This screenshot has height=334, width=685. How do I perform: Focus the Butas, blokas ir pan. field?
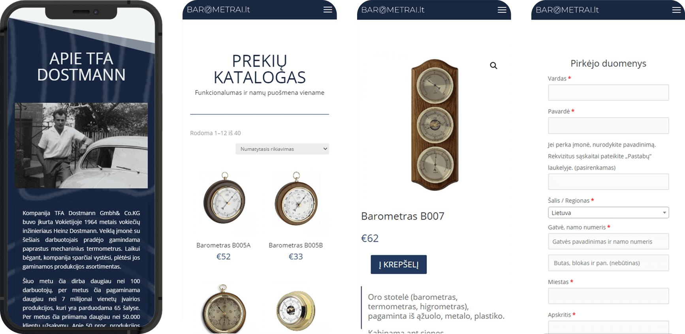[608, 263]
